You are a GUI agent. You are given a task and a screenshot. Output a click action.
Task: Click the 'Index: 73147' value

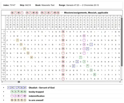[9, 5]
